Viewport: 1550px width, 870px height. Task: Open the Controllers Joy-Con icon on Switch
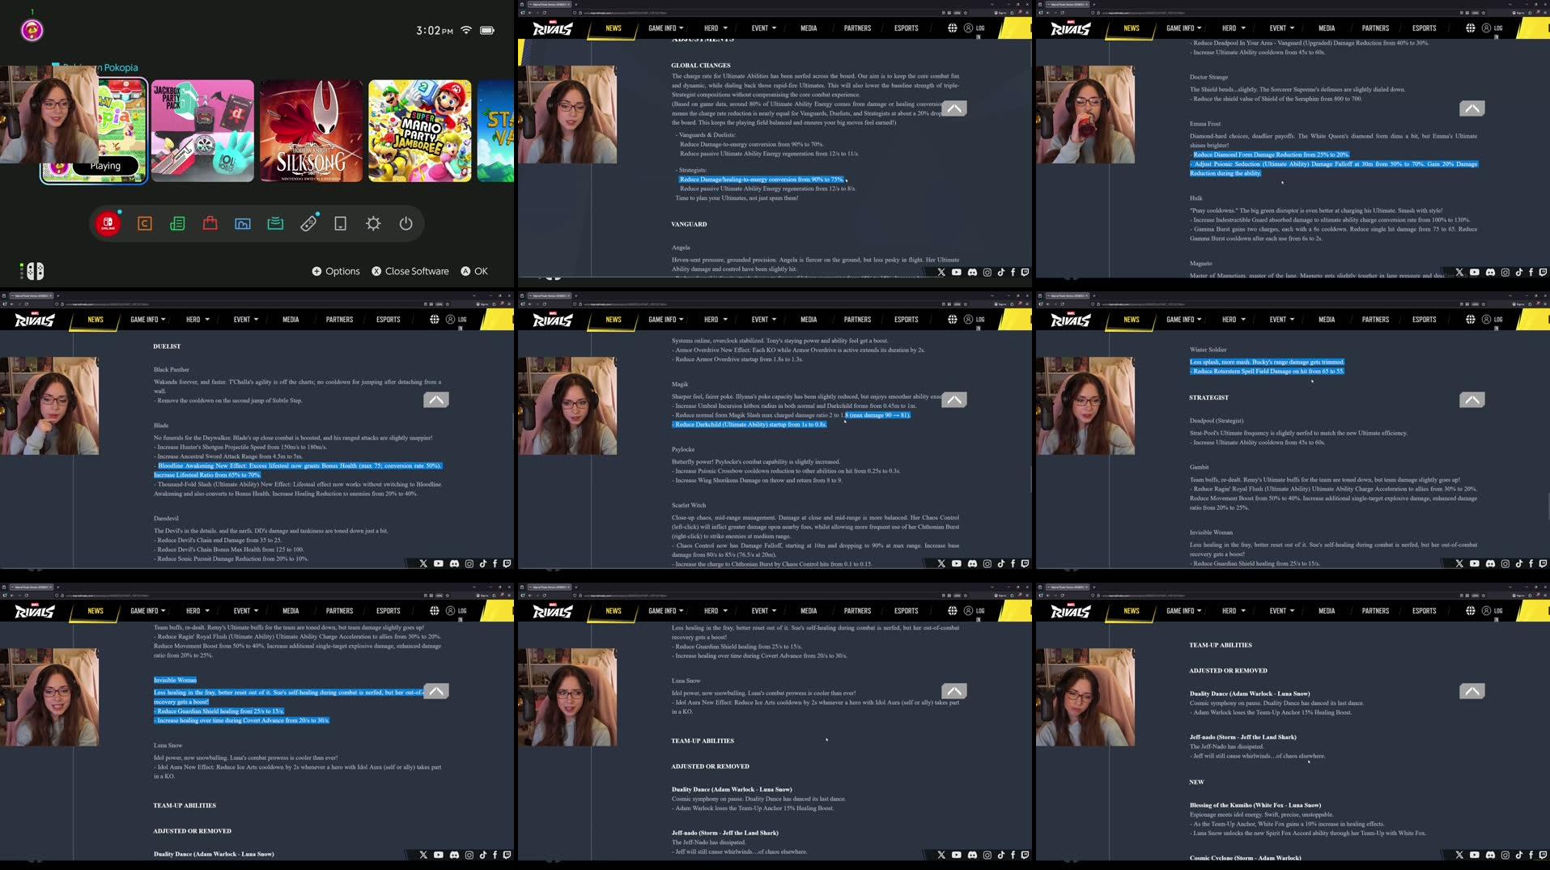coord(308,223)
